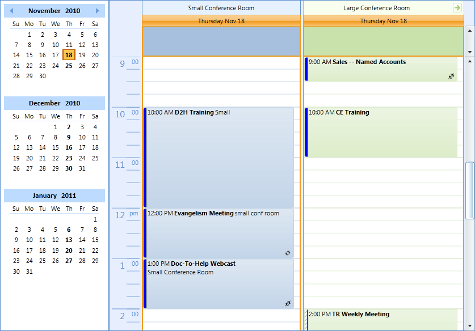Click the 12 pm time ruler label
Image resolution: width=475 pixels, height=331 pixels.
[x=127, y=215]
